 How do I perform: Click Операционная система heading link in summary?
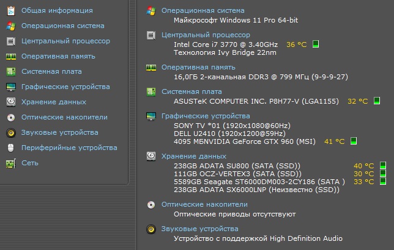point(203,10)
